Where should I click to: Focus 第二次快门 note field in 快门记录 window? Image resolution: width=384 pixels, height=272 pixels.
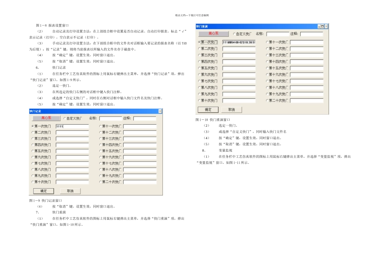72,132
